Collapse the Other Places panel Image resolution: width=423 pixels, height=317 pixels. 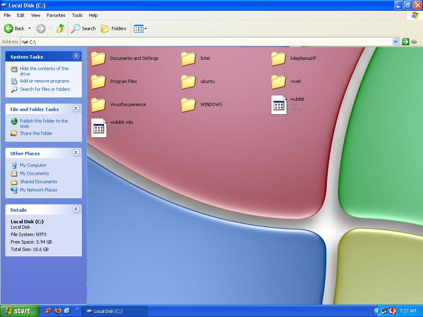(76, 153)
